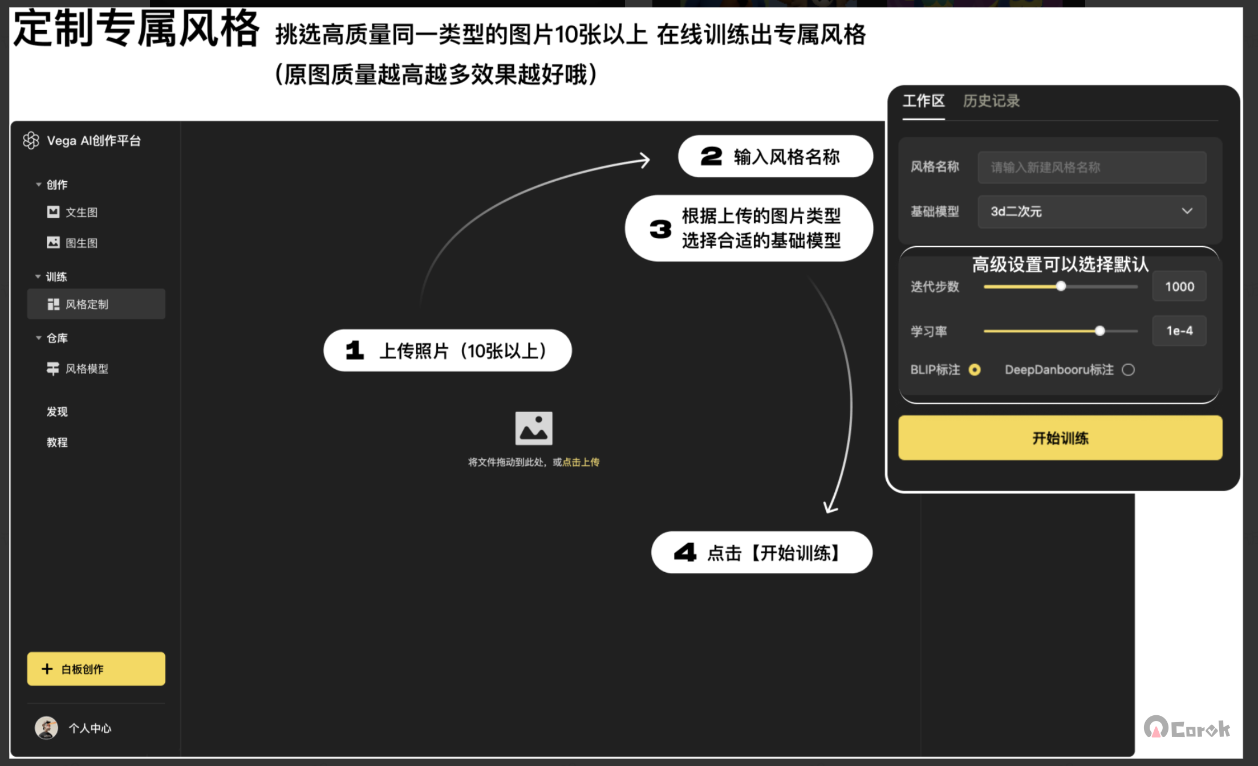Viewport: 1258px width, 766px height.
Task: Click the plus icon on 白板创作
Action: 47,669
